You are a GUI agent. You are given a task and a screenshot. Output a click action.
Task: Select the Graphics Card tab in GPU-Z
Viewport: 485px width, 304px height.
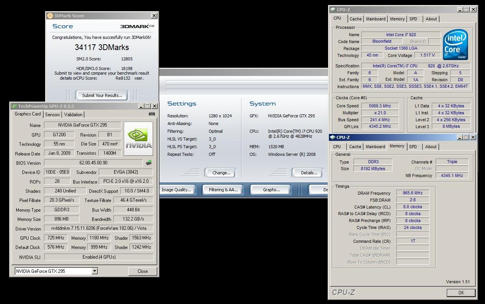coord(28,114)
